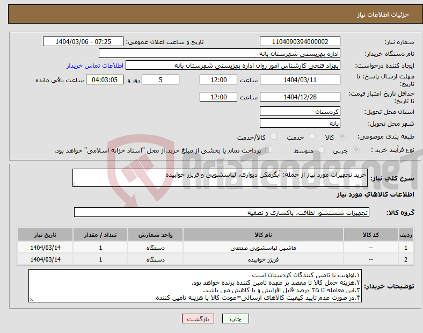
Task: Click the buyer organization name field
Action: coord(220,53)
